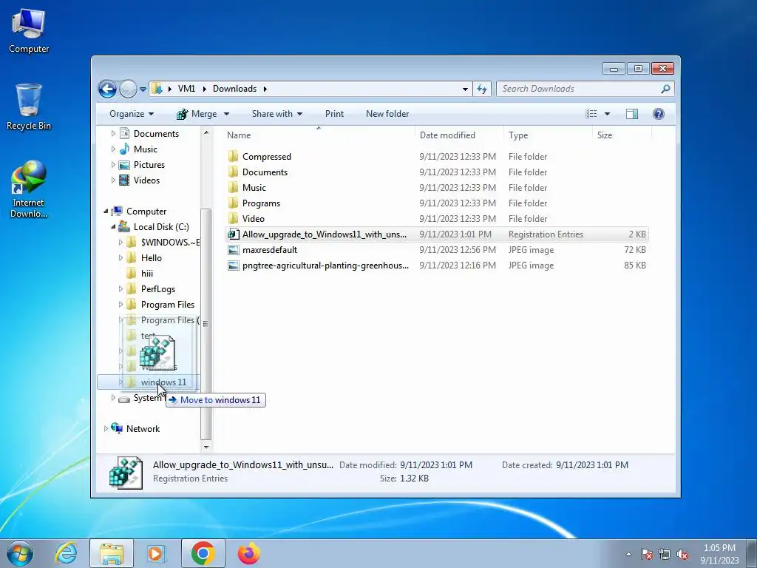
Task: Open Windows Media Player from taskbar
Action: (156, 553)
